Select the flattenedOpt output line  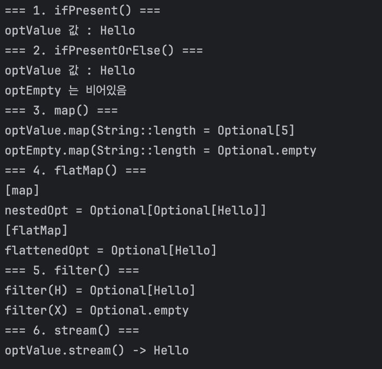pos(111,250)
